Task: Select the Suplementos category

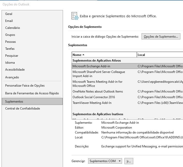Action: [32, 102]
